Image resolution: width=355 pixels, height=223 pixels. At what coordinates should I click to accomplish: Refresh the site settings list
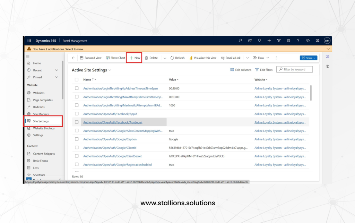tap(177, 58)
